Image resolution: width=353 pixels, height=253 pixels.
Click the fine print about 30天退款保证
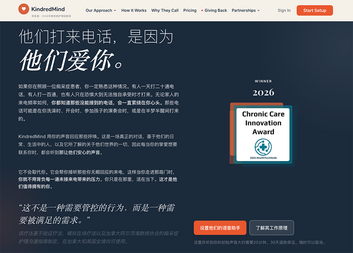click(x=260, y=242)
